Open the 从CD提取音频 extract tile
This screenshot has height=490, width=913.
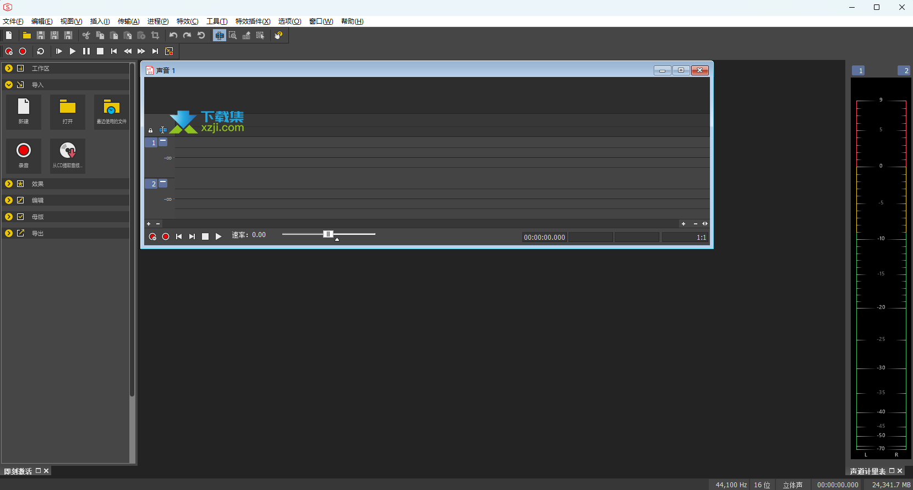[x=68, y=156]
